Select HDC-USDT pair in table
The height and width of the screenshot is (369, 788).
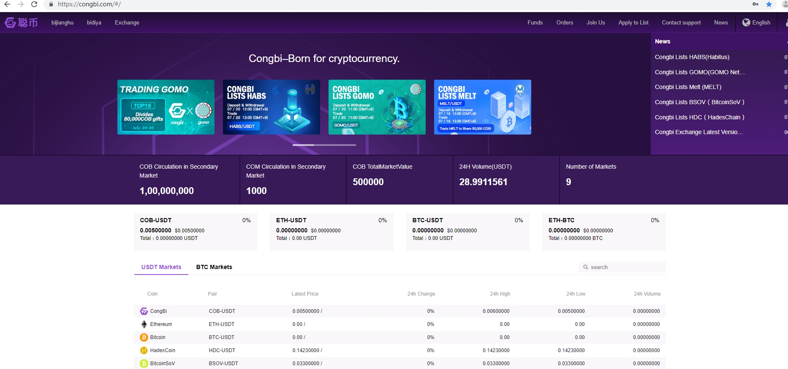pyautogui.click(x=222, y=350)
